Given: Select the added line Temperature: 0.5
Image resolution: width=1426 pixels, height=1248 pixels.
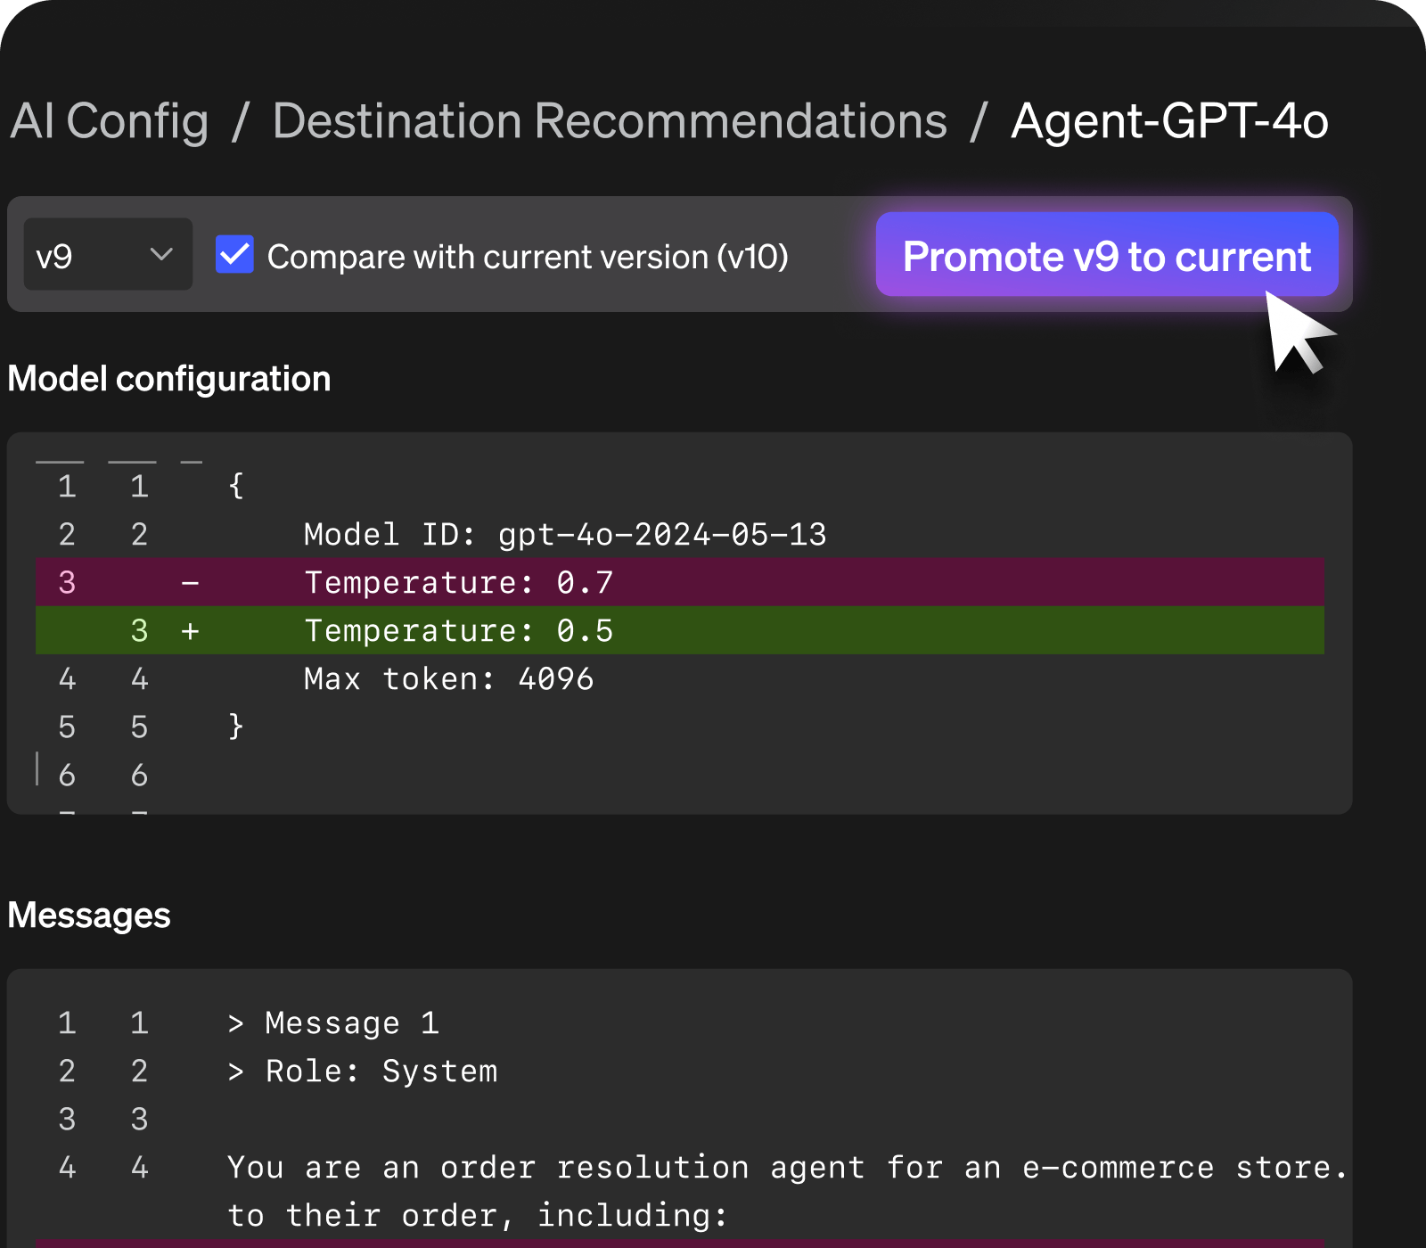Looking at the screenshot, I should 680,630.
